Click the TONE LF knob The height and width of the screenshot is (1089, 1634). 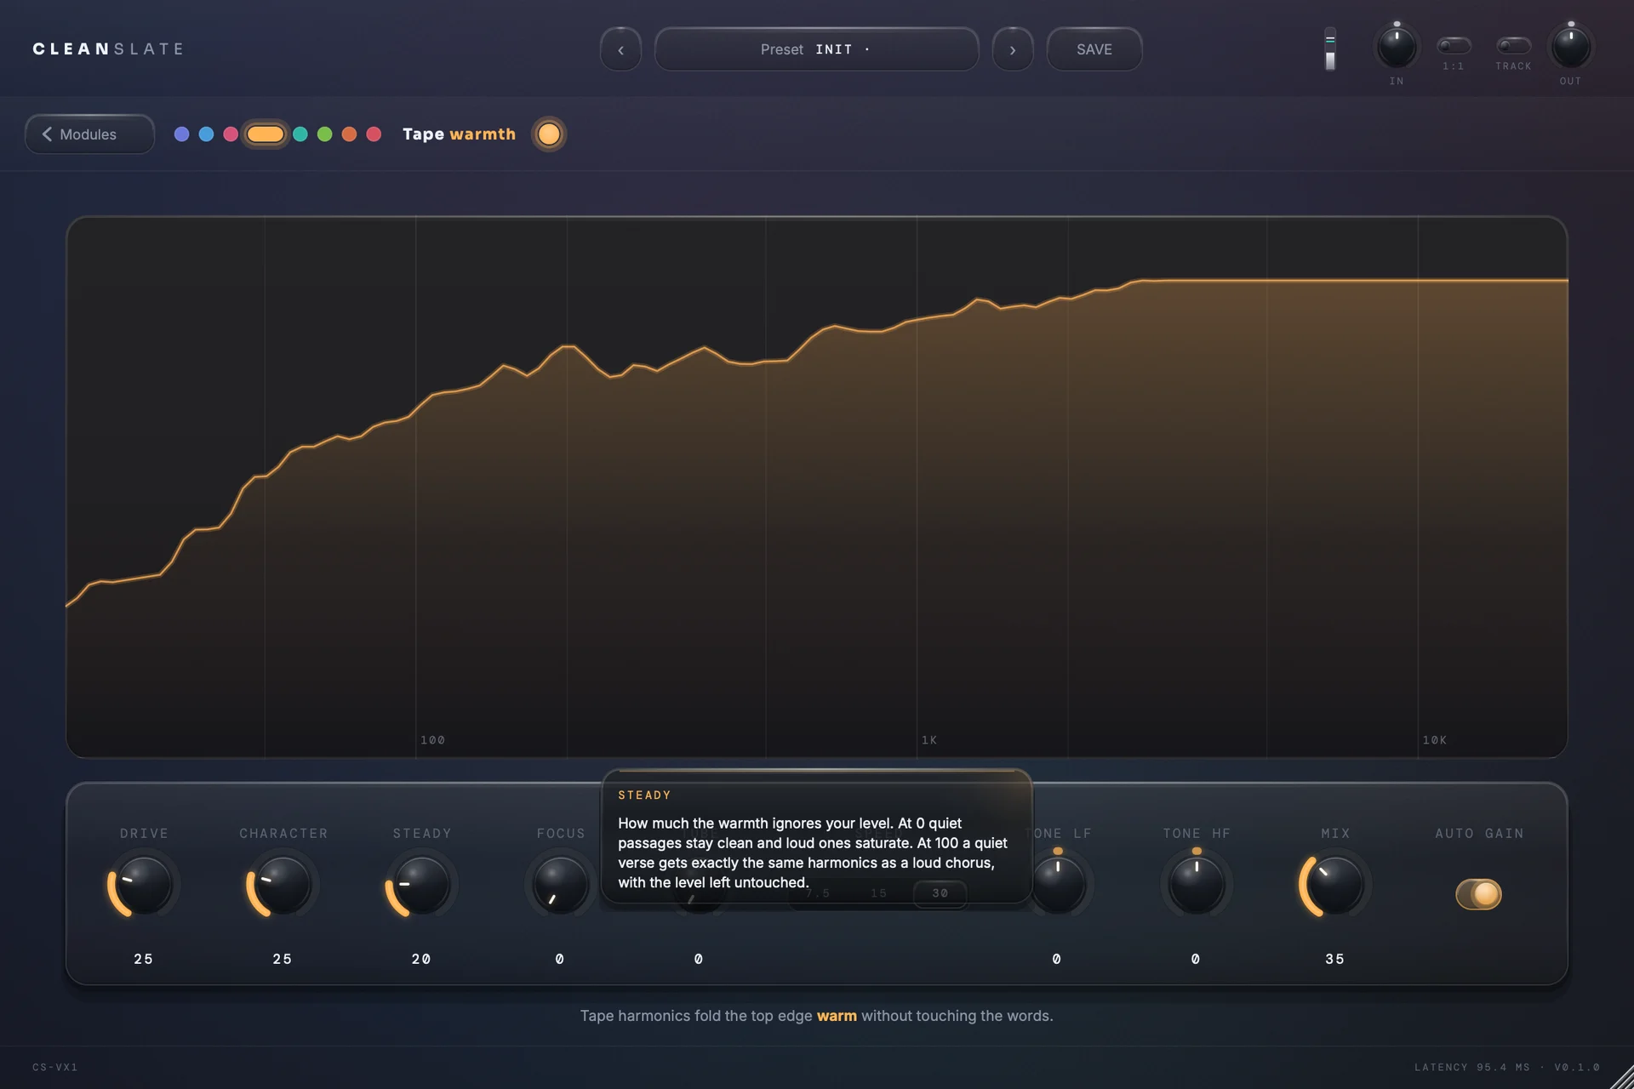point(1058,885)
